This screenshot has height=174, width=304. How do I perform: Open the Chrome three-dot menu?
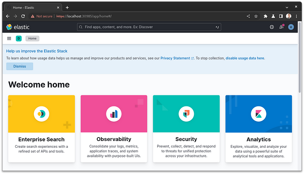296,16
